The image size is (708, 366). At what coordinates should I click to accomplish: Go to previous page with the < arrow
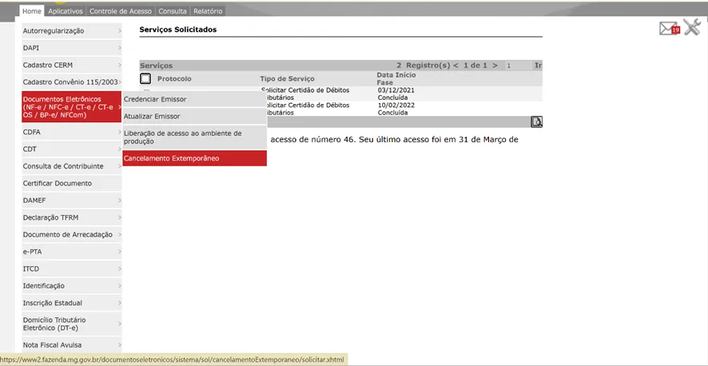coord(455,66)
